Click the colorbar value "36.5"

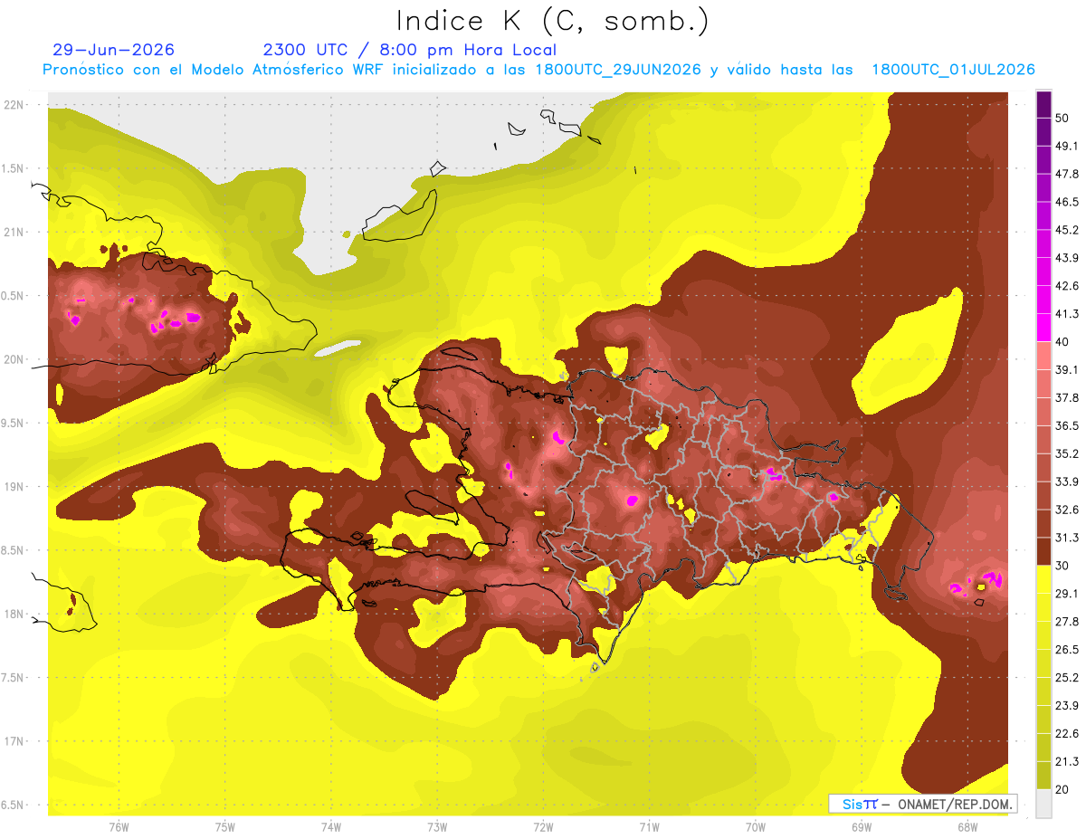[1067, 425]
